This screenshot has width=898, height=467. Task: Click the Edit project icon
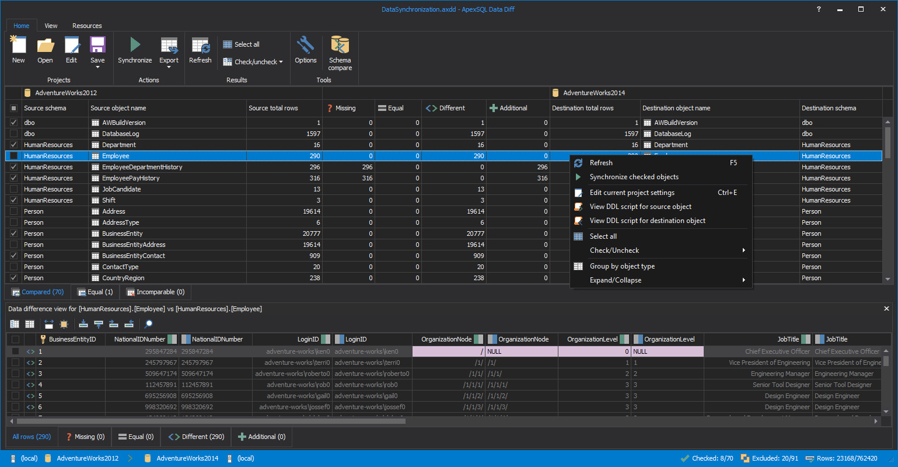(x=71, y=45)
